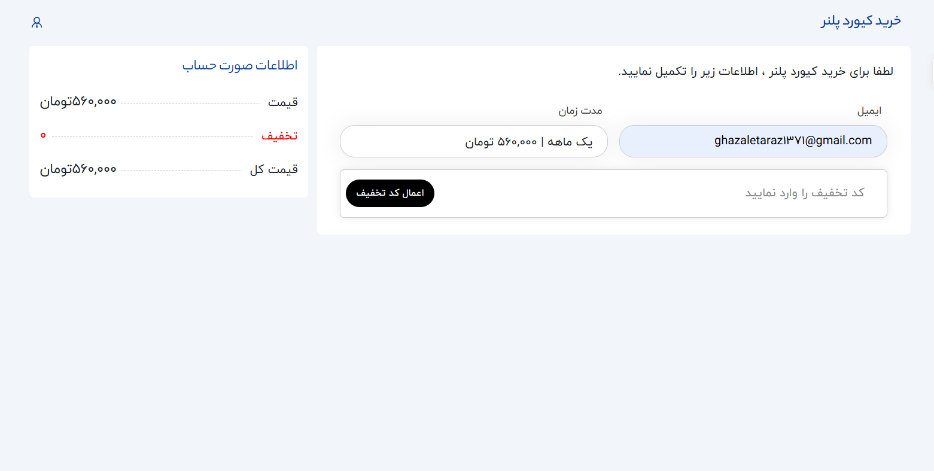This screenshot has height=471, width=934.
Task: Click the ایمیل field label
Action: coord(869,111)
